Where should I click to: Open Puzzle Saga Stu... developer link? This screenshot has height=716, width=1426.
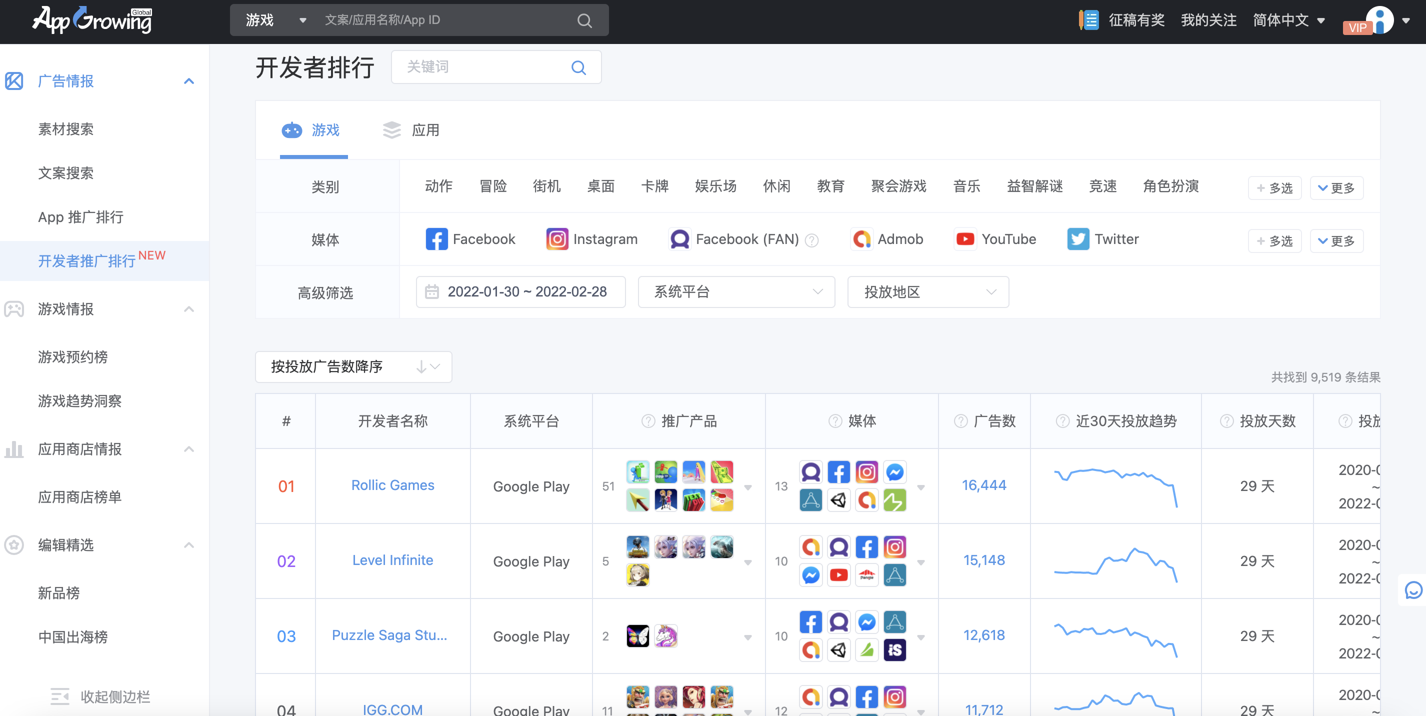389,635
